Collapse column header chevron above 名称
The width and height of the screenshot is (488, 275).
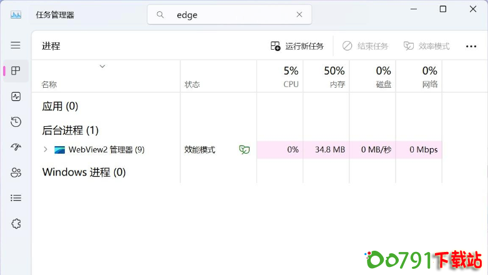(102, 66)
